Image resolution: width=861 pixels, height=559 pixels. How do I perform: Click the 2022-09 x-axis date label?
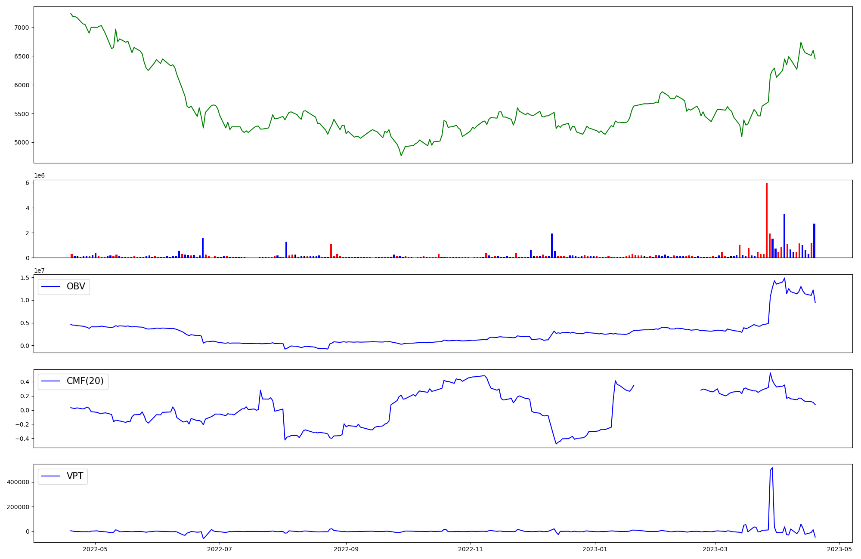pyautogui.click(x=346, y=549)
